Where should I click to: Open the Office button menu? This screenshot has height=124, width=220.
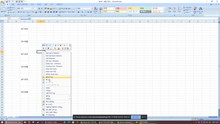click(x=2, y=3)
